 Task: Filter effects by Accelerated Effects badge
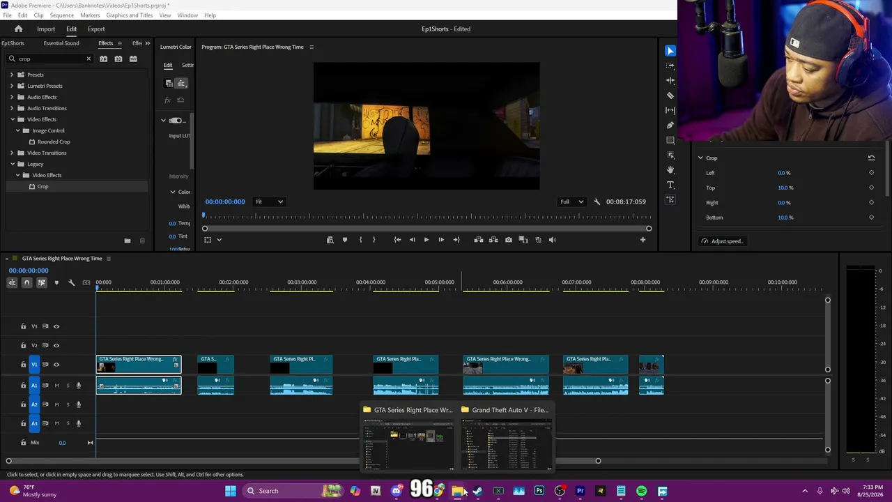(103, 59)
